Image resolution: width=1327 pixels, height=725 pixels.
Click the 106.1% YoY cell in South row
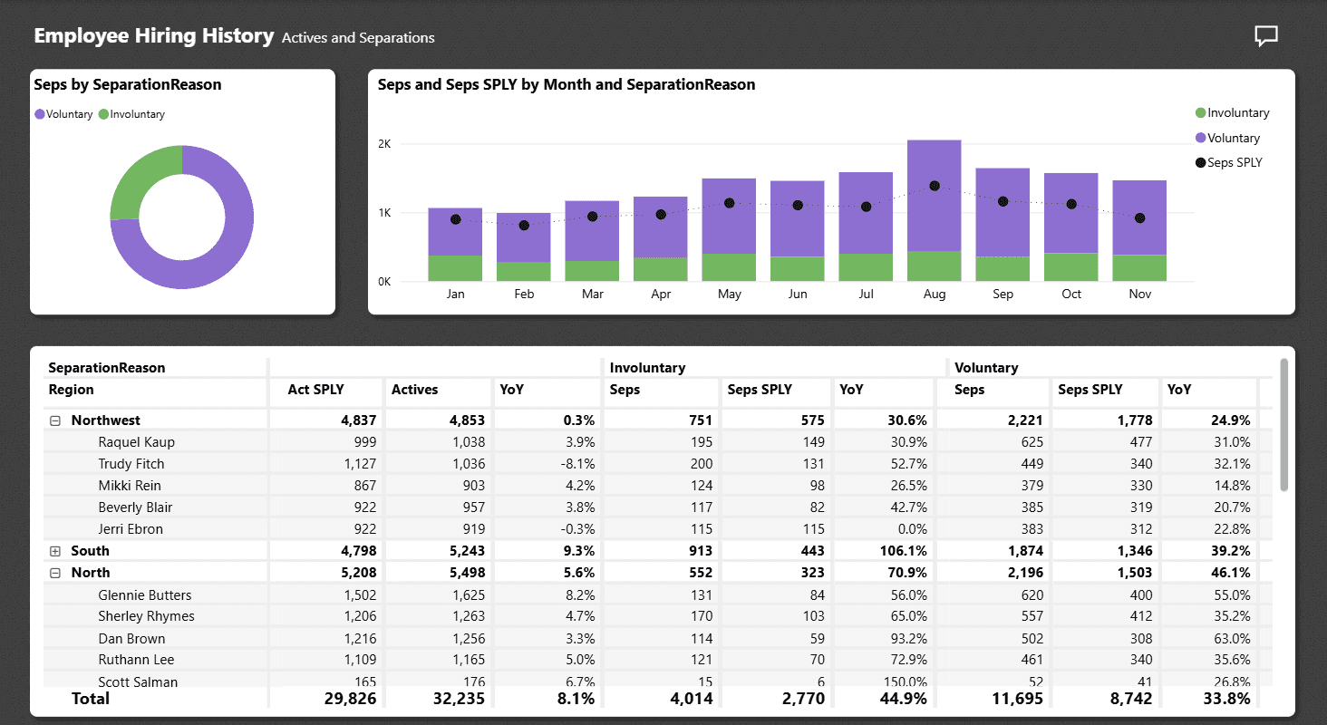pos(902,551)
